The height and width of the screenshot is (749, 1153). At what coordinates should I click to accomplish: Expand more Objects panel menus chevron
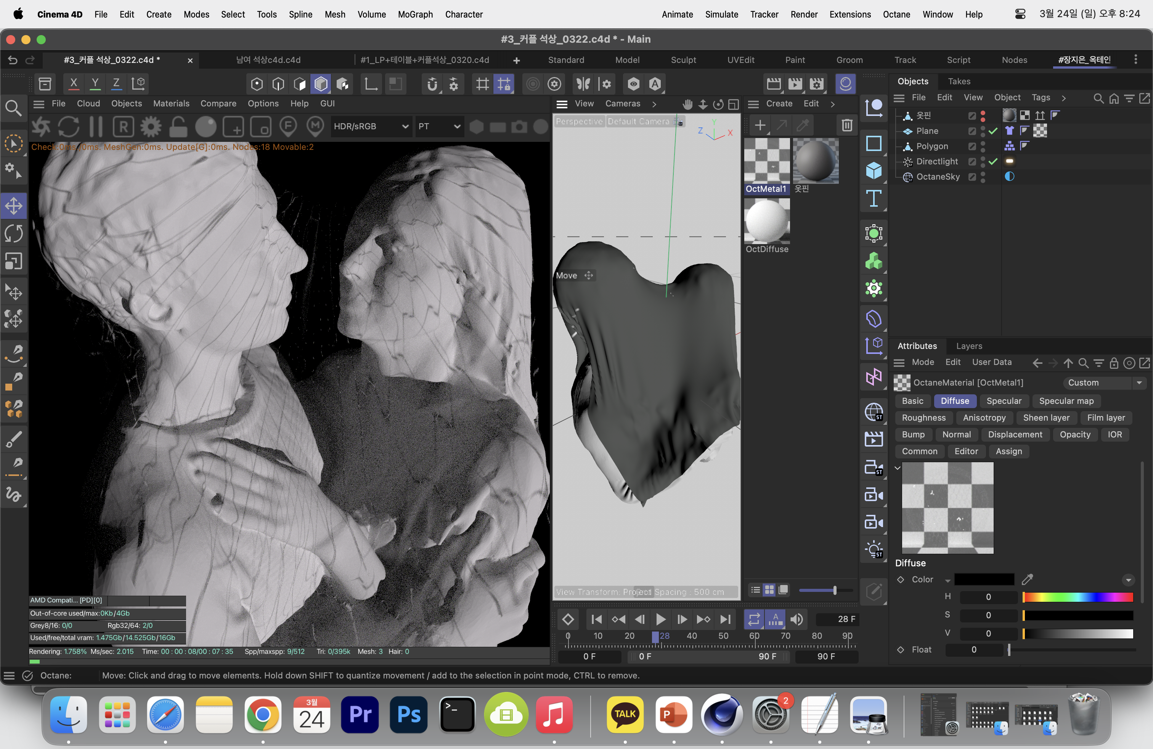1063,98
